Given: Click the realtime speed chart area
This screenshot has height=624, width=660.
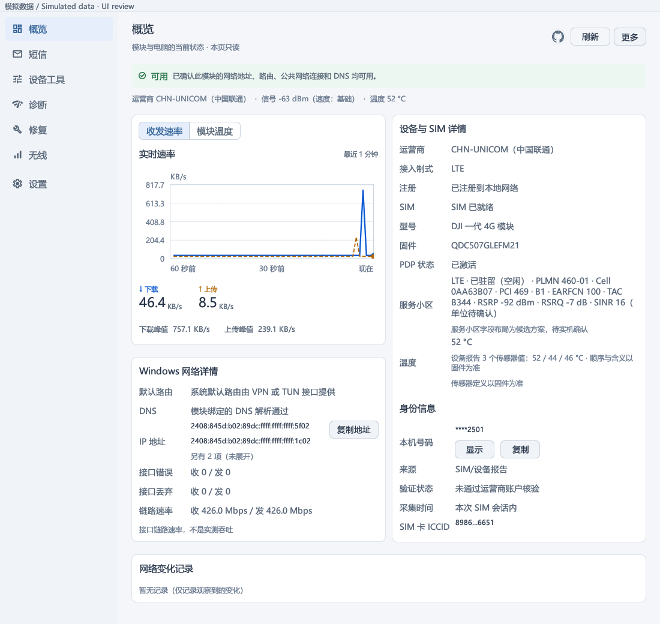Looking at the screenshot, I should click(x=271, y=221).
